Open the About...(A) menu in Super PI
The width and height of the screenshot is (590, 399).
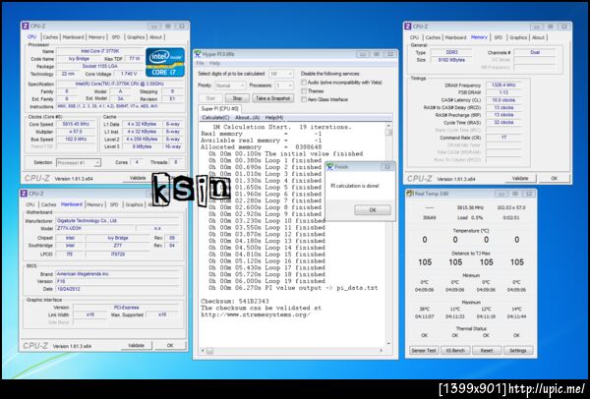(247, 118)
